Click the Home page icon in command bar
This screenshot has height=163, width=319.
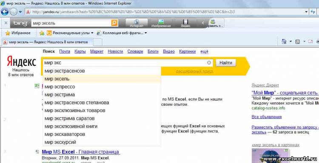[x=284, y=42]
